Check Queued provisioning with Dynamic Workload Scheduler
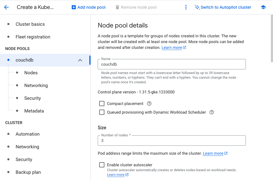273x181 pixels. 102,112
